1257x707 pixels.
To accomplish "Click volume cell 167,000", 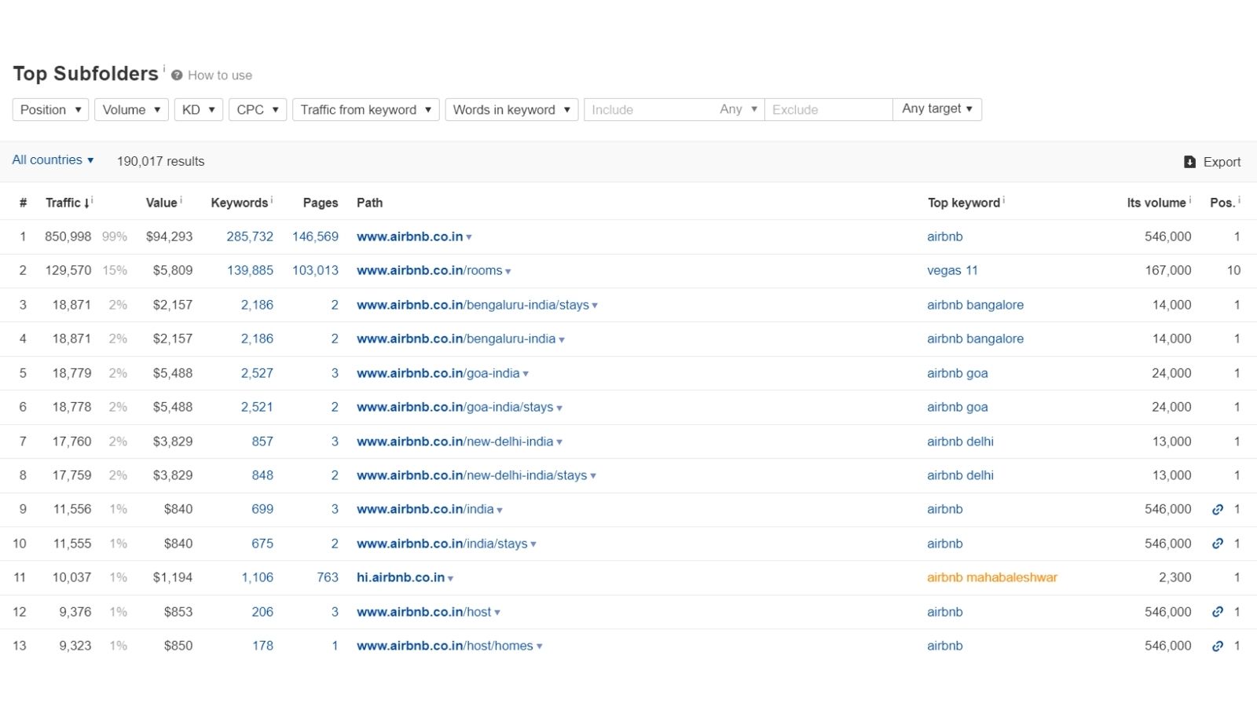I will 1167,270.
